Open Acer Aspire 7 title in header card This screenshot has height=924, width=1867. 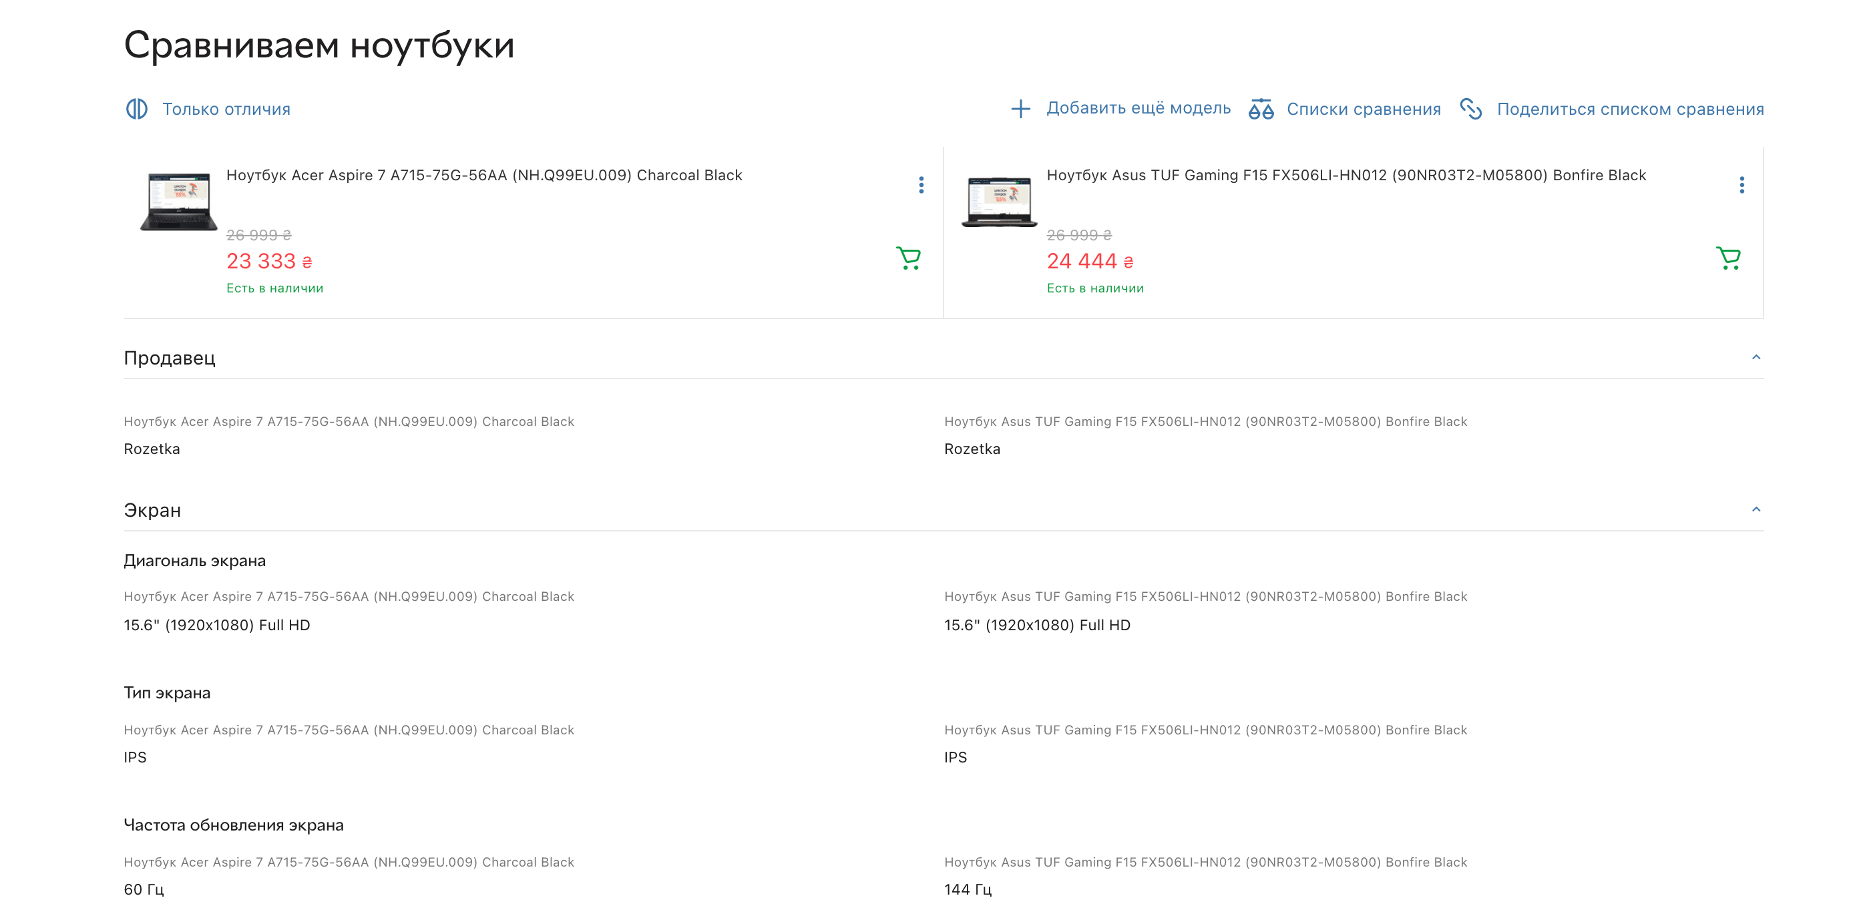click(x=484, y=176)
